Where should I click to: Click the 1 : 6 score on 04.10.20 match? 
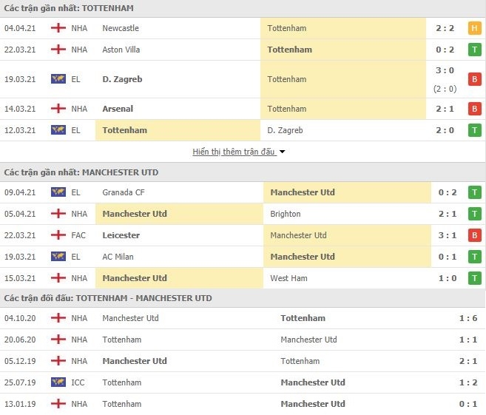click(468, 318)
